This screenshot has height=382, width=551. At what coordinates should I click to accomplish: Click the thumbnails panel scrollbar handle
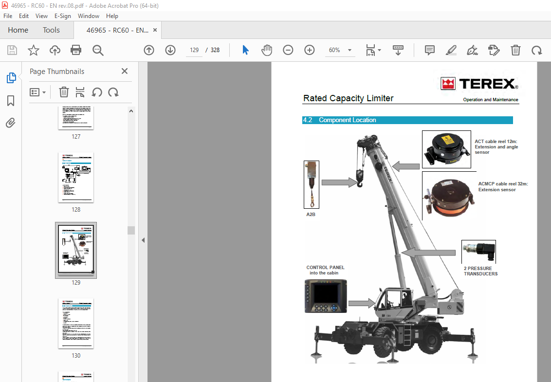point(131,230)
